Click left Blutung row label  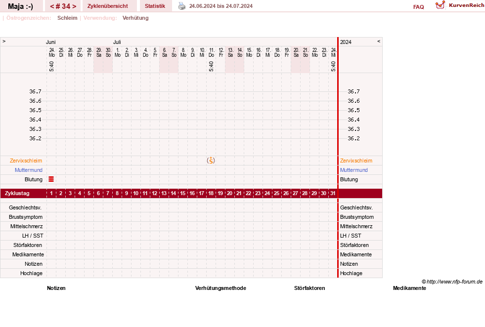34,180
